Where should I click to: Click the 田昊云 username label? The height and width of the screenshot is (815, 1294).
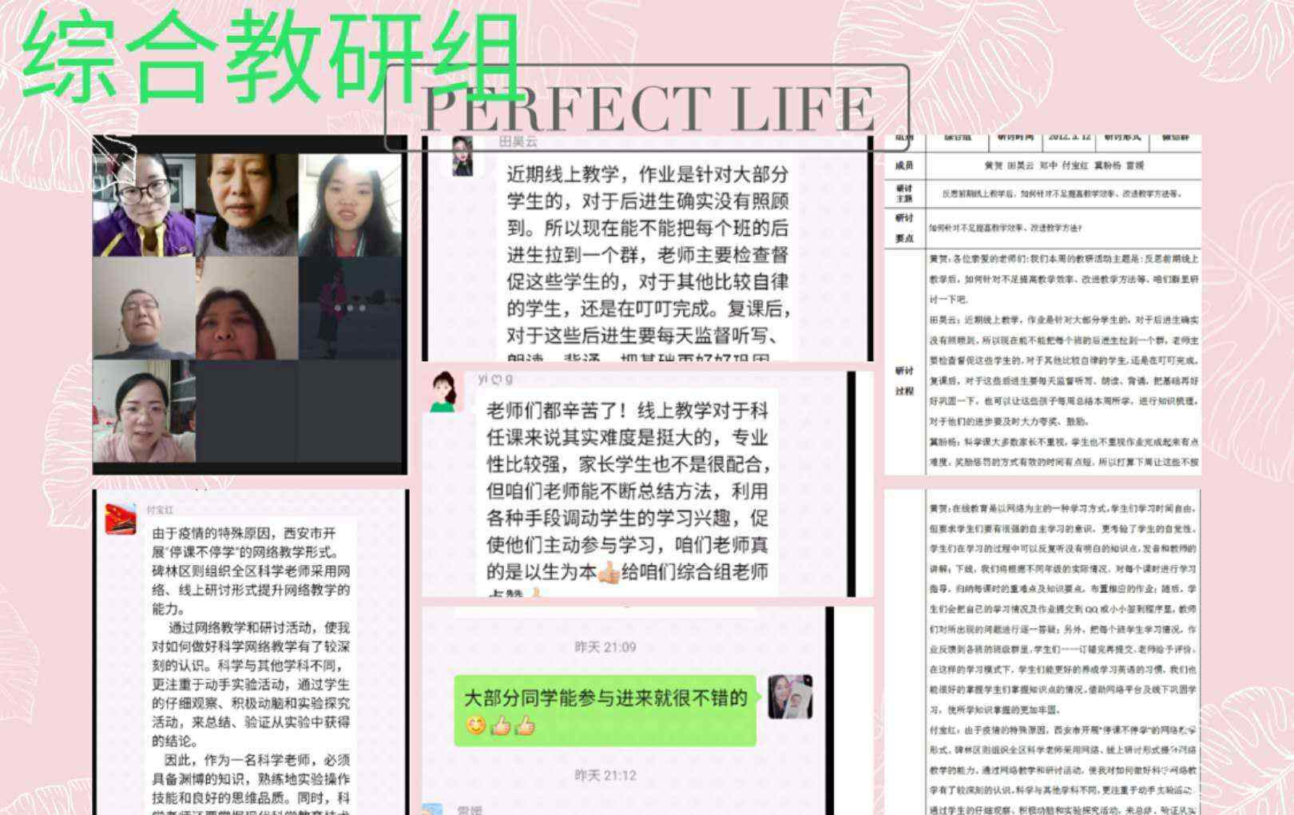coord(518,141)
